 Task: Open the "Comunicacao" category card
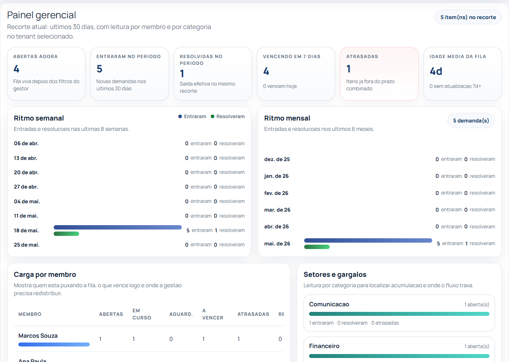click(399, 313)
